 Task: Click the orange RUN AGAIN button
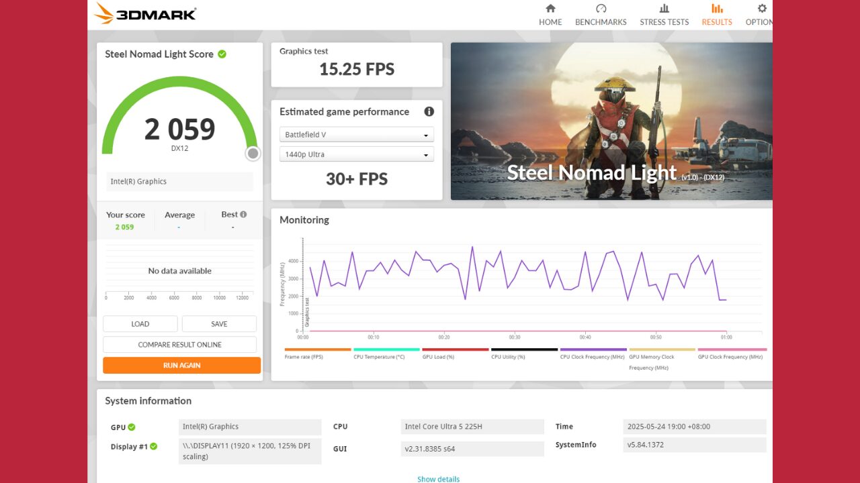click(x=181, y=366)
